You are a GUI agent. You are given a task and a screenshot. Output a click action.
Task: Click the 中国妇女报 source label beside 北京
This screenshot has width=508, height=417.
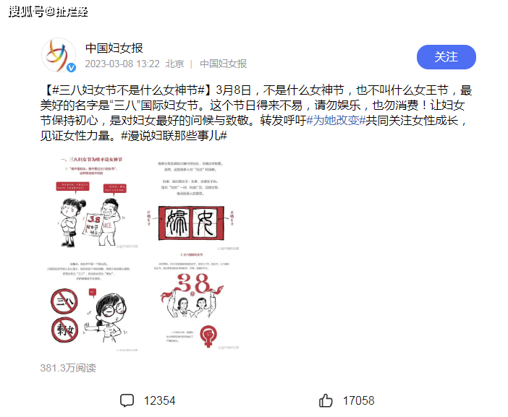click(223, 64)
